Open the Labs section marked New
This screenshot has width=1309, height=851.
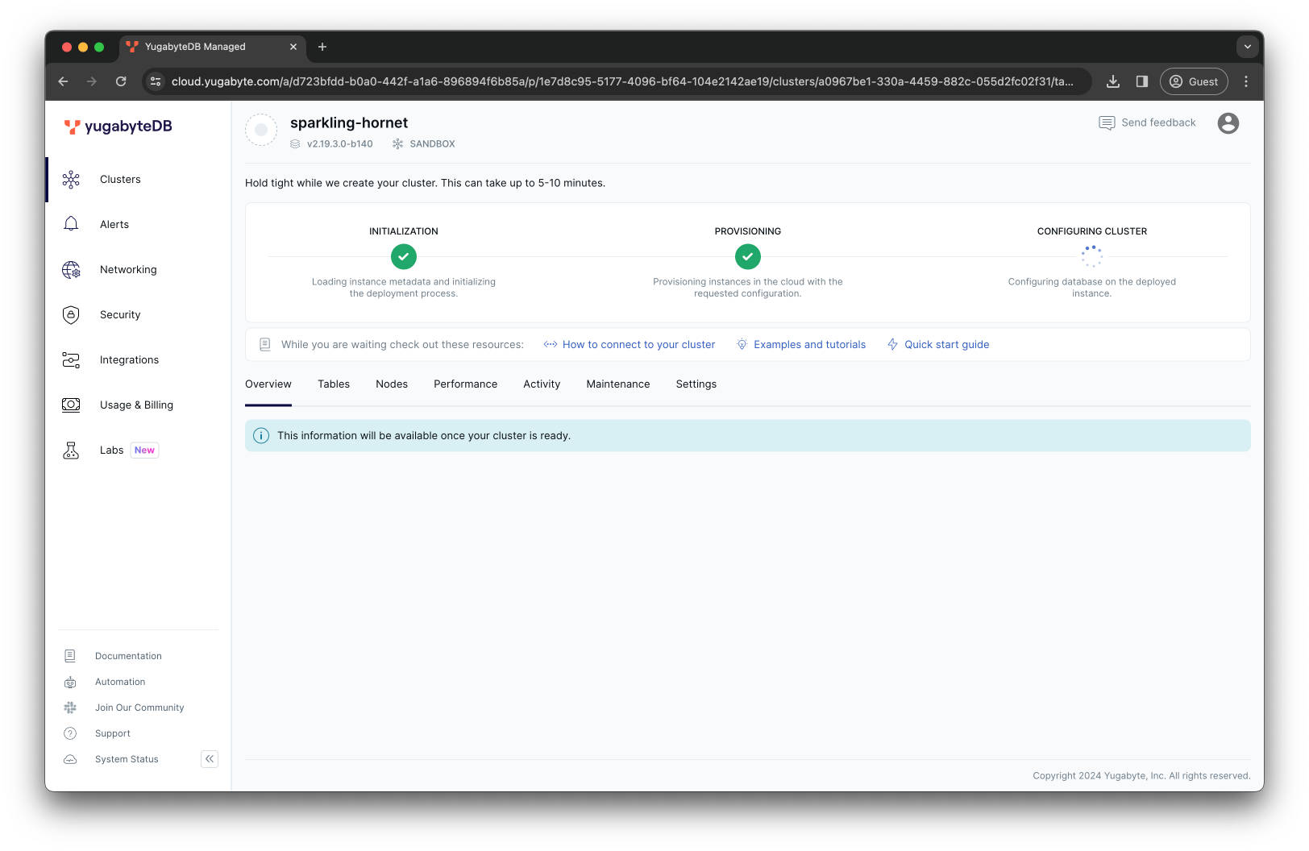111,450
